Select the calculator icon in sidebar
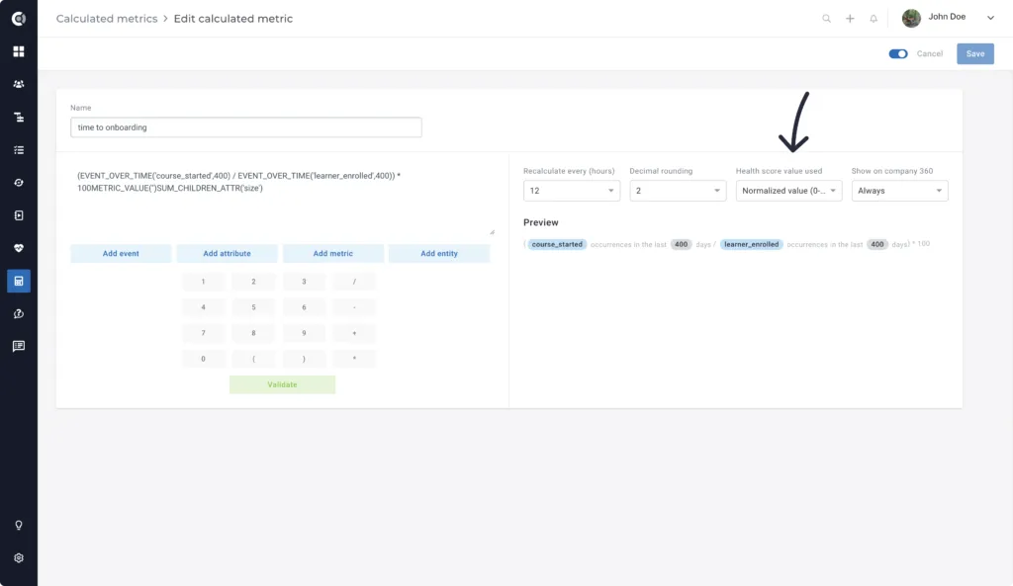 click(19, 281)
